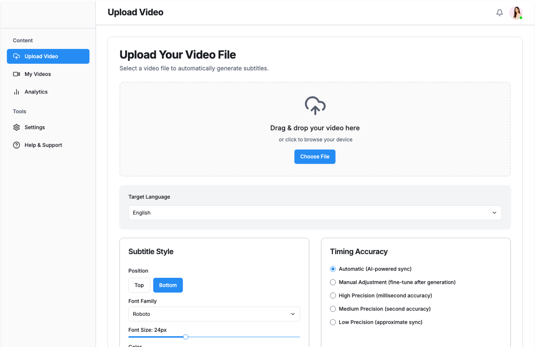This screenshot has width=535, height=347.
Task: Open Analytics from the sidebar
Action: point(36,92)
